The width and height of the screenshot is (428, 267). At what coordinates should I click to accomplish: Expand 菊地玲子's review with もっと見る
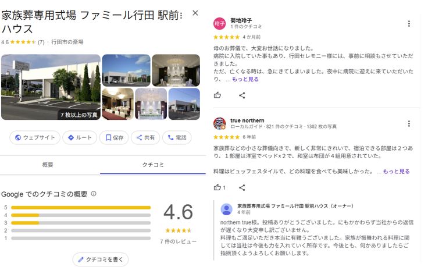(x=245, y=79)
